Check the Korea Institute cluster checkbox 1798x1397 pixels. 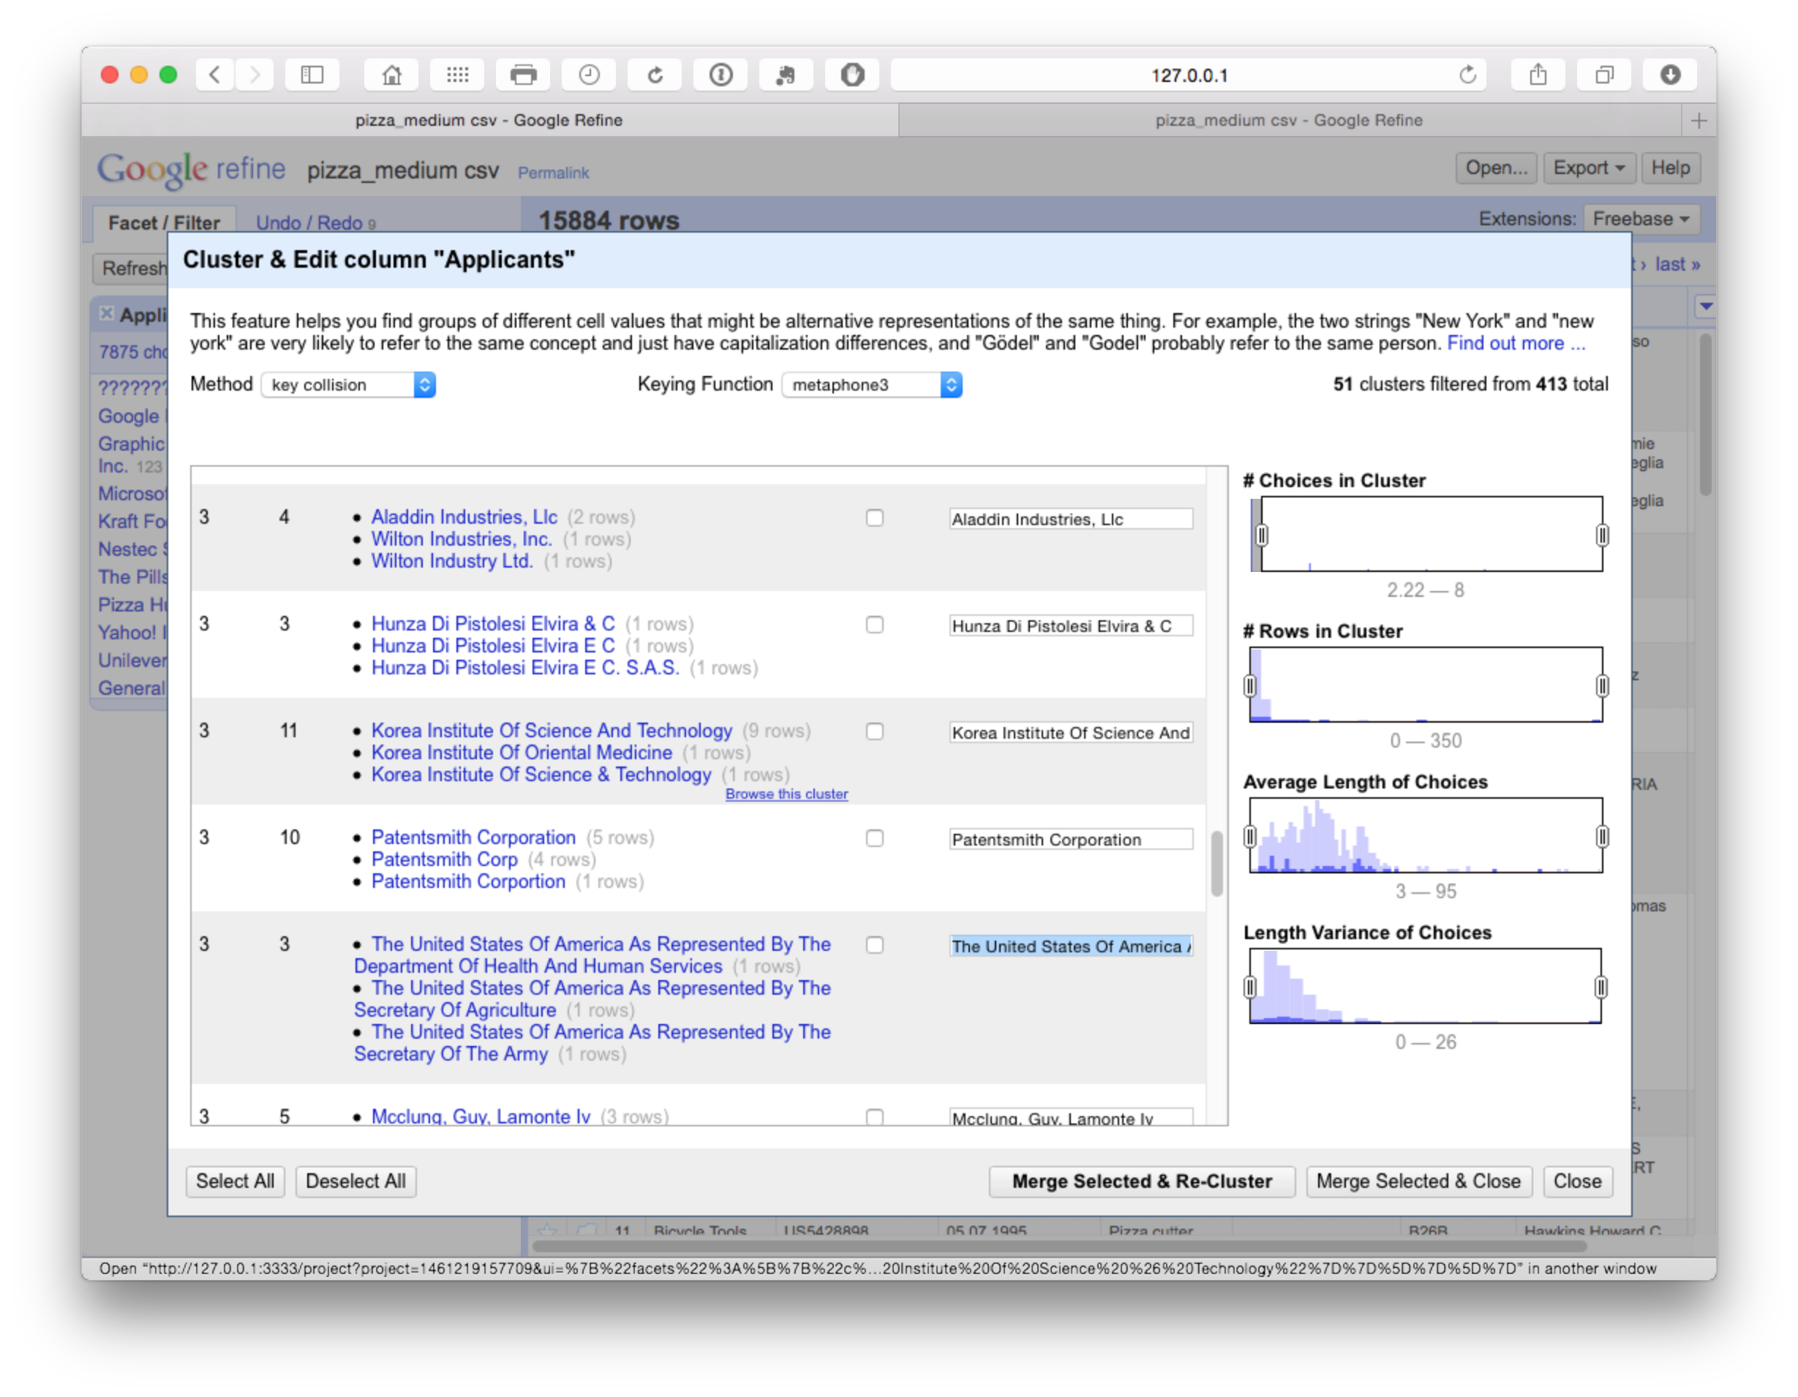(x=874, y=731)
